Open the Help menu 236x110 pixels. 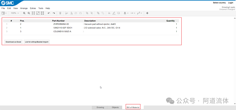(48, 8)
